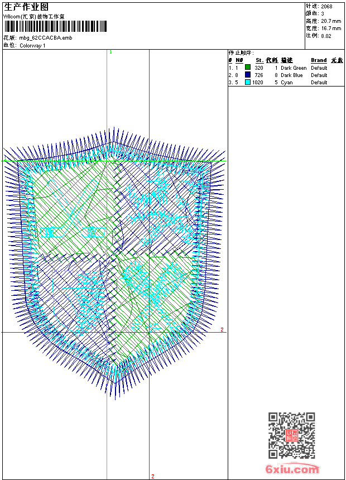The width and height of the screenshot is (346, 480).
Task: Click the height value 20.7 mm
Action: point(331,21)
